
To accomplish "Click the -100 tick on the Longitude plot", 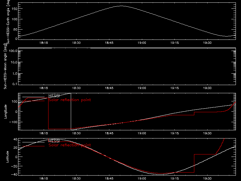I will coord(13,122).
